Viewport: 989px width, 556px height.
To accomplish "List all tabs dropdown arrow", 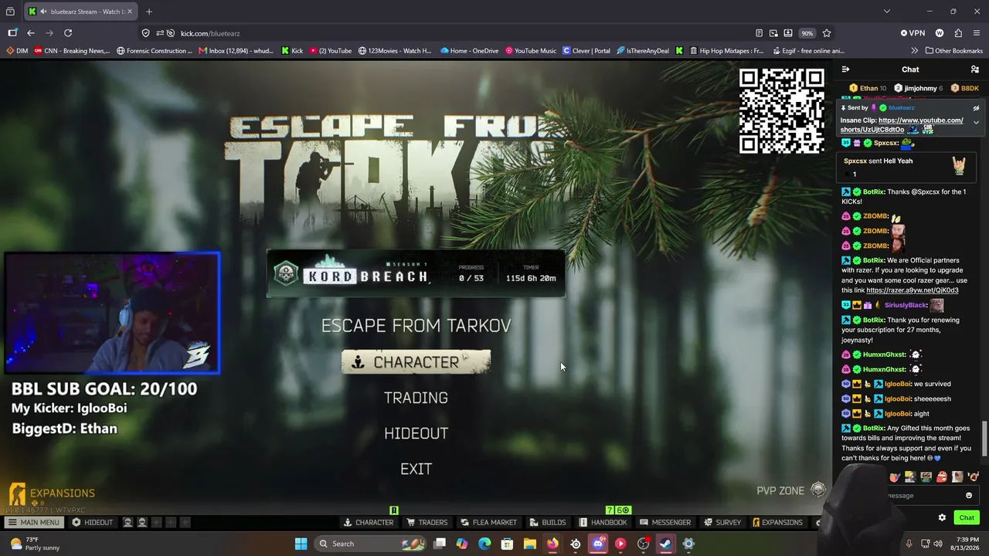I will (x=887, y=12).
